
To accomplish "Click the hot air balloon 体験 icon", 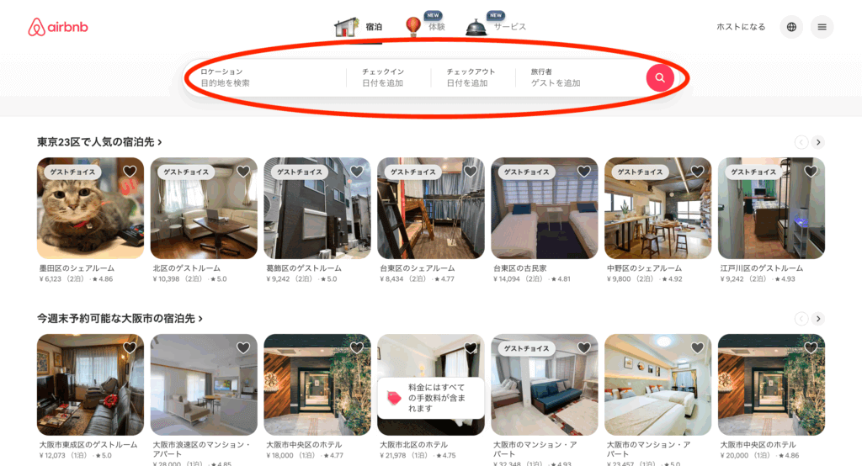I will (x=412, y=26).
